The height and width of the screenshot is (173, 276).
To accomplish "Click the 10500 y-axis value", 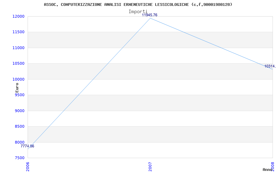I will (18, 64).
